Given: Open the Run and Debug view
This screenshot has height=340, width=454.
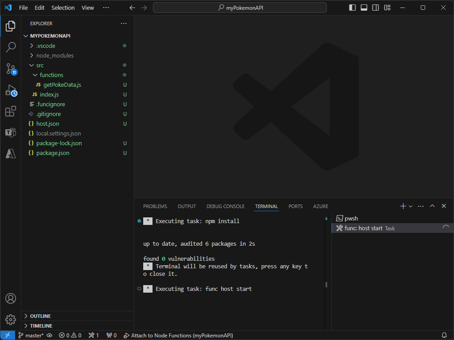Looking at the screenshot, I should pos(11,90).
